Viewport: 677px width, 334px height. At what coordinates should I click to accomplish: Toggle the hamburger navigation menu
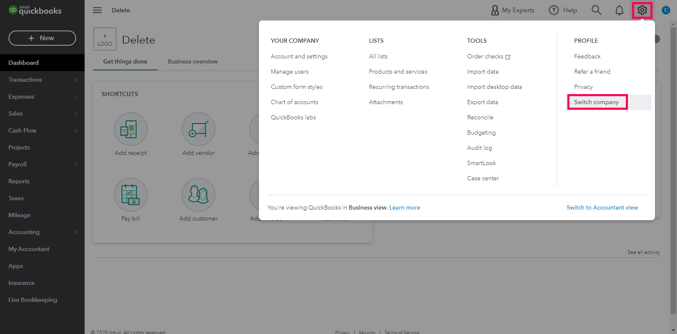point(97,10)
